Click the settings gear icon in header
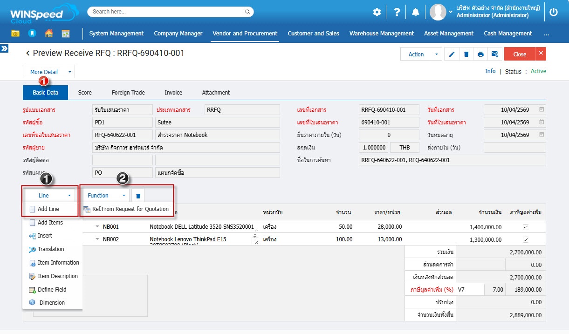This screenshot has width=569, height=334. click(377, 13)
